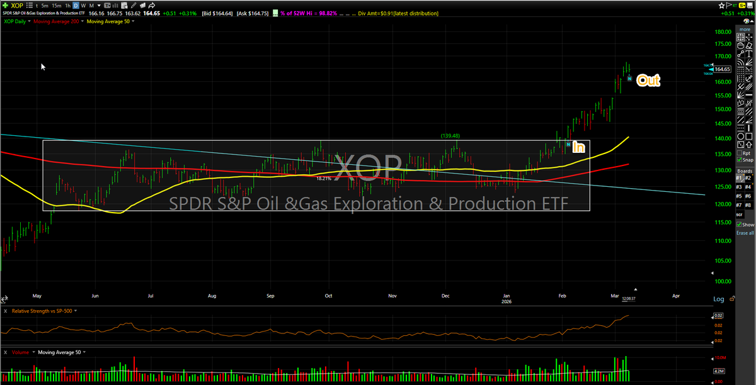Screen dimensions: 756x385
Task: Click the XOP ticker symbol field
Action: tap(17, 6)
